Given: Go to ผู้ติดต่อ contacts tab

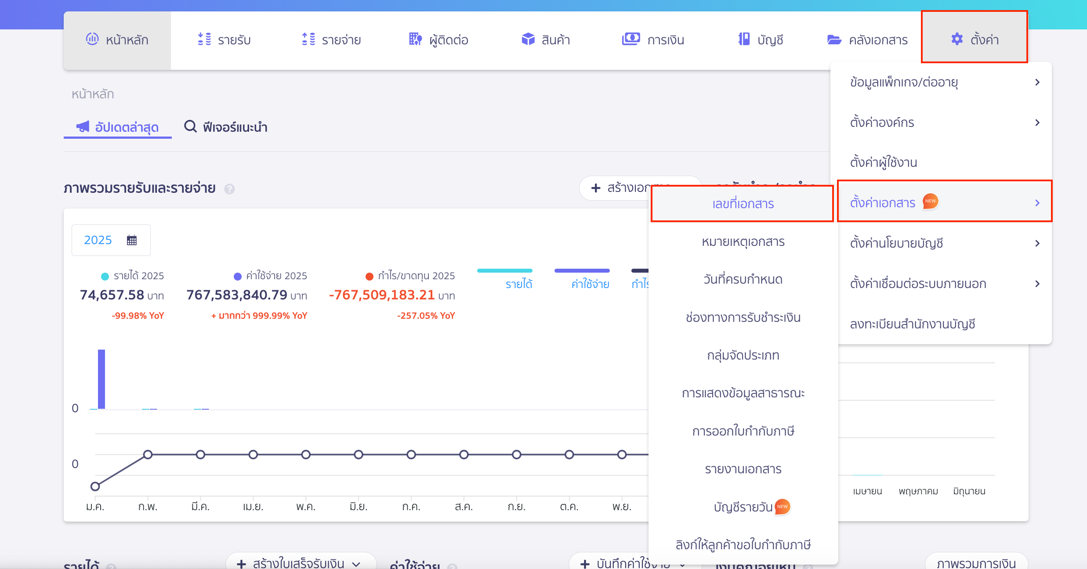Looking at the screenshot, I should 438,40.
